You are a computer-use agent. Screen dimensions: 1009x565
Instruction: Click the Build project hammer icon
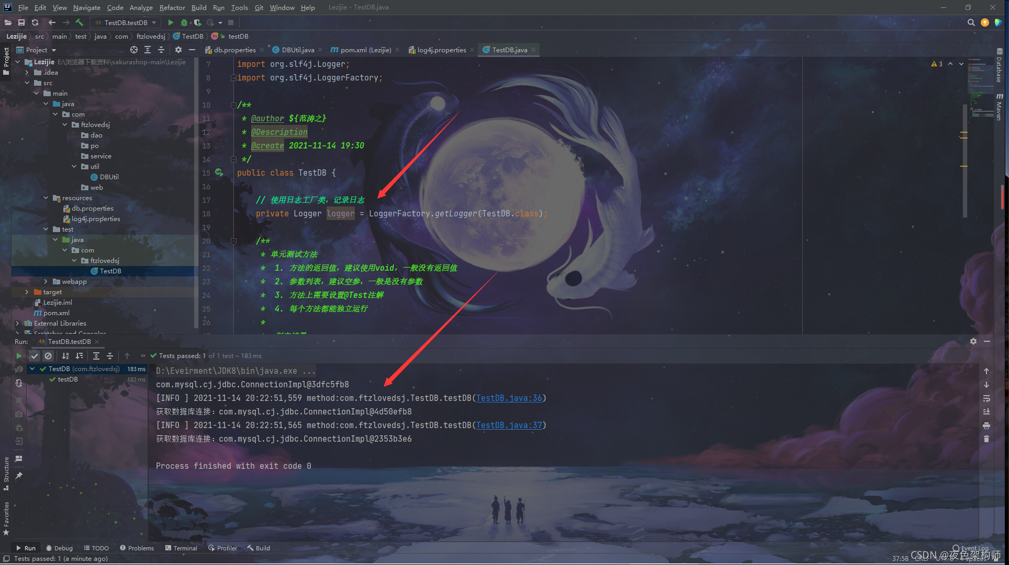(80, 22)
